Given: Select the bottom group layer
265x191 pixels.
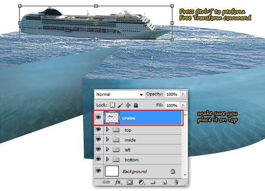Looking at the screenshot, I should point(138,159).
